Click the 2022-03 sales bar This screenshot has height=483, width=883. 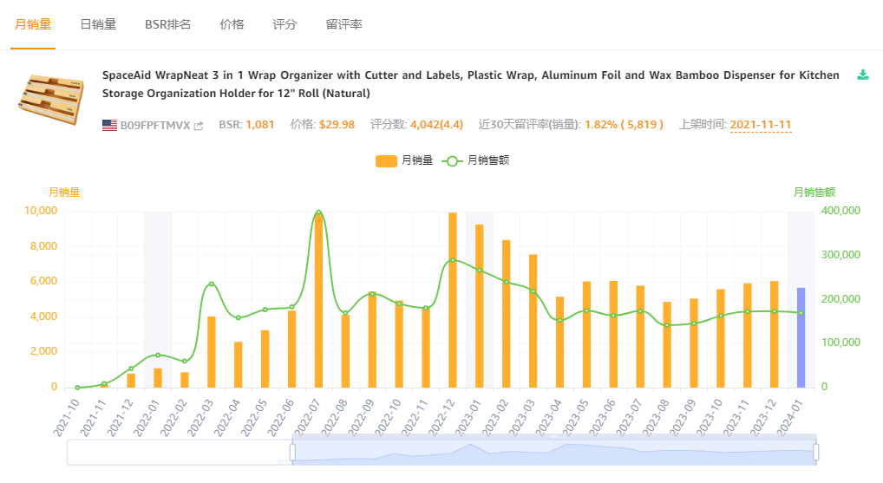[x=211, y=352]
